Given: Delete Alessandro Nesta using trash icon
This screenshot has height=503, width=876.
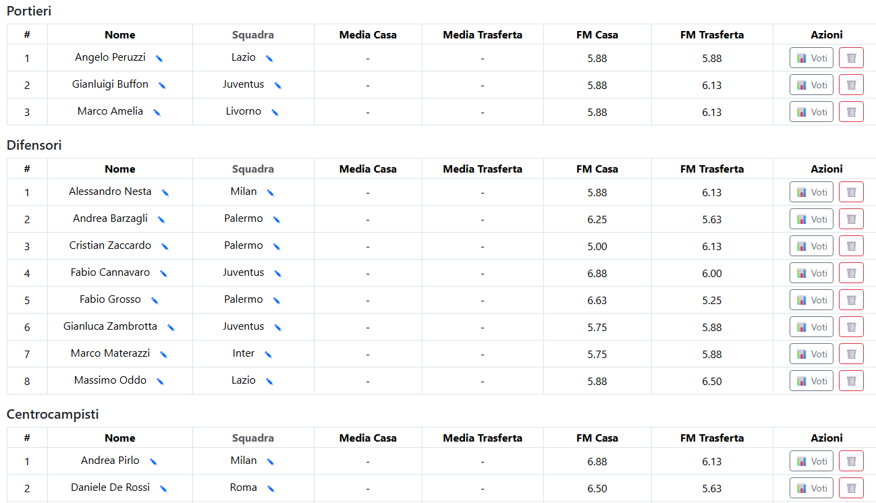Looking at the screenshot, I should pyautogui.click(x=851, y=192).
